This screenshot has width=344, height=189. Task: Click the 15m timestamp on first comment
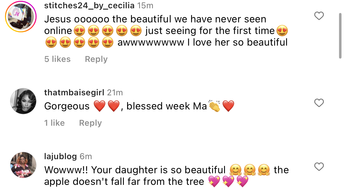[x=145, y=6]
